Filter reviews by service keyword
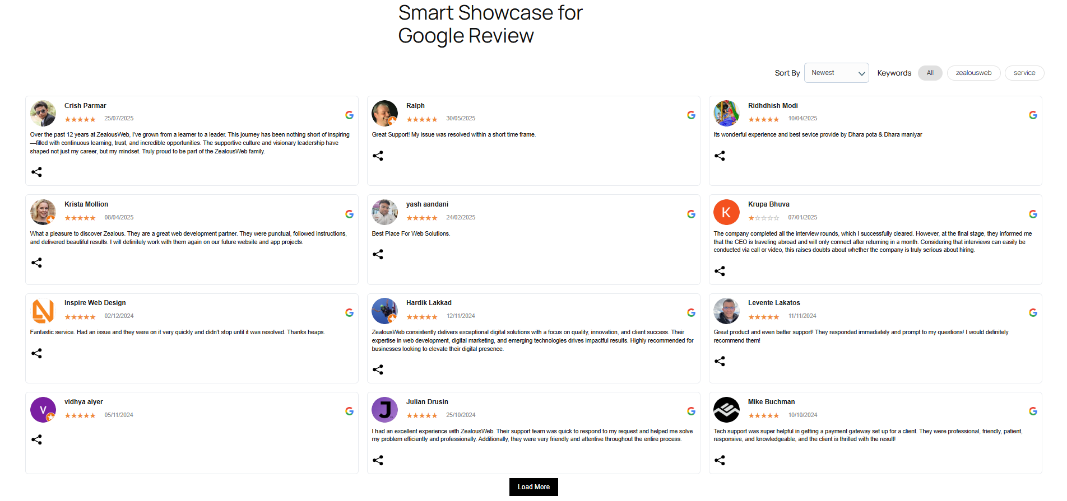Image resolution: width=1067 pixels, height=501 pixels. (1024, 73)
